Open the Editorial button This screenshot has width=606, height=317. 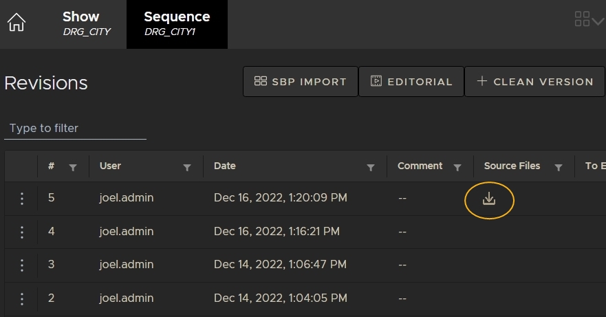(411, 82)
